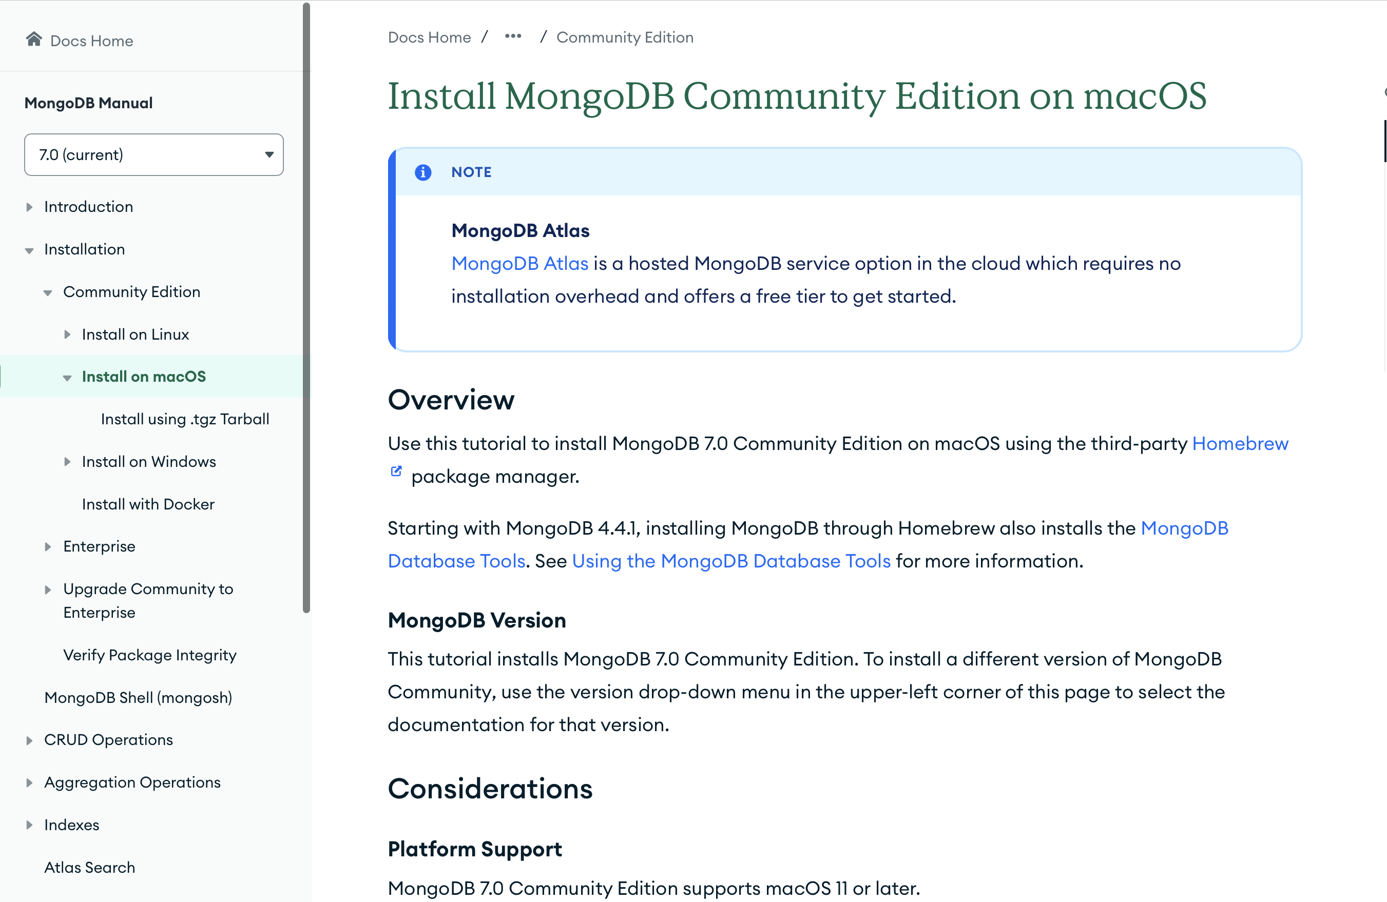Screen dimensions: 1387x902
Task: Click the external link icon next to Homebrew
Action: pos(396,472)
